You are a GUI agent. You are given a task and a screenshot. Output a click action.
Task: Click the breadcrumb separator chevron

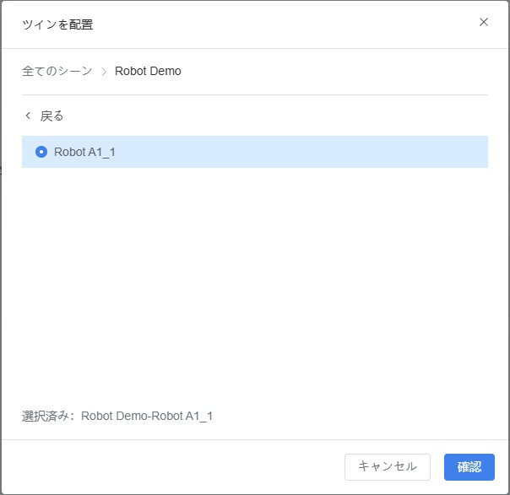click(x=104, y=72)
